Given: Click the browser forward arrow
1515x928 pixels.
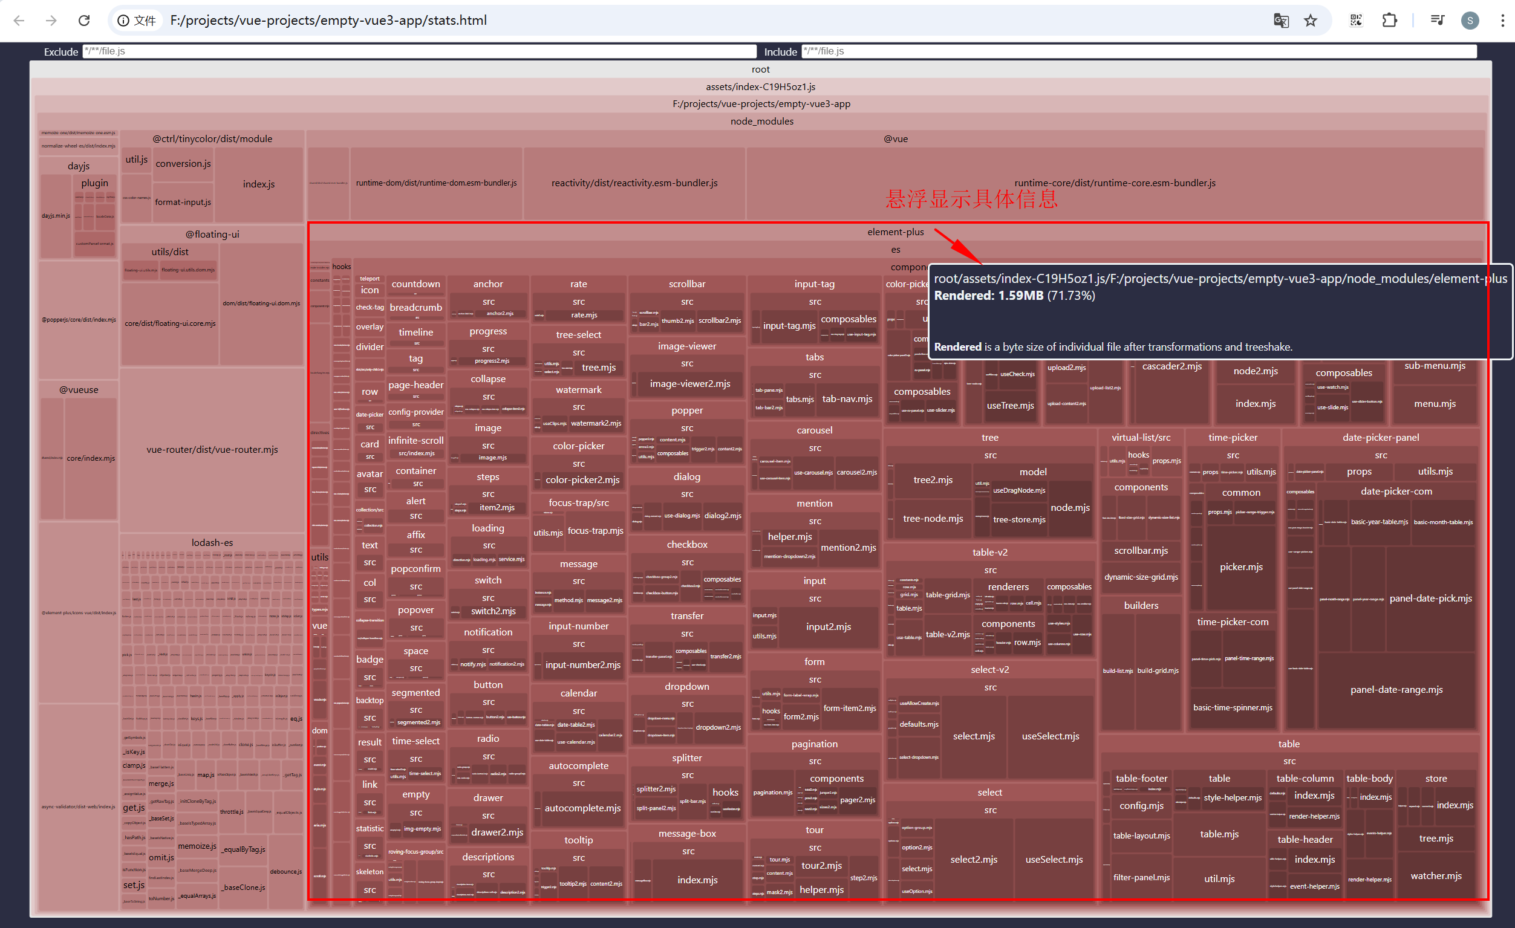Looking at the screenshot, I should point(51,21).
